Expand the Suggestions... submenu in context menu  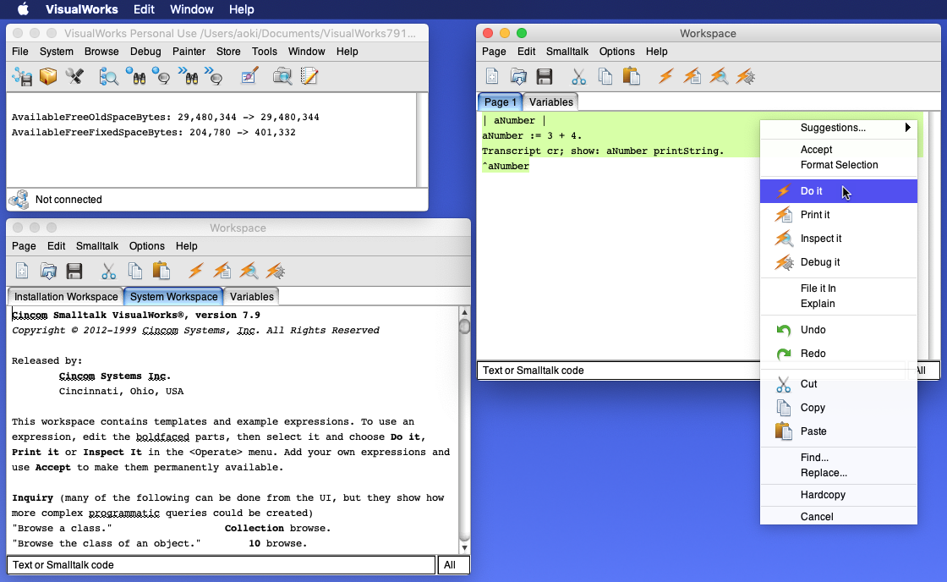pos(838,128)
